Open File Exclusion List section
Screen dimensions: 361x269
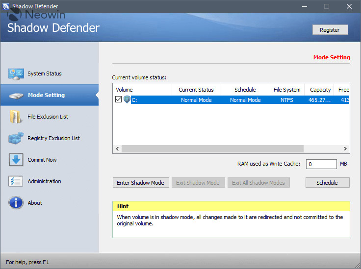point(48,117)
